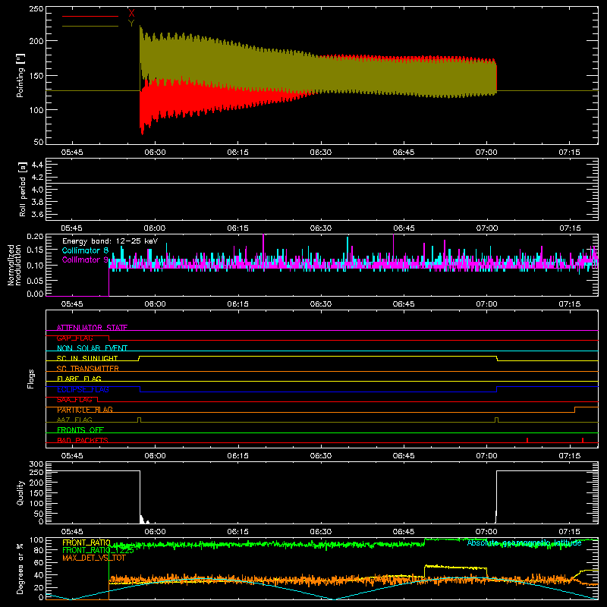
Task: Click the GAP_FLAG label
Action: click(x=74, y=338)
